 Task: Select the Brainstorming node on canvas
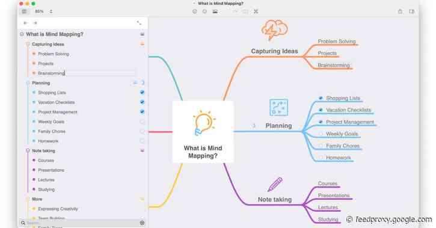point(334,66)
